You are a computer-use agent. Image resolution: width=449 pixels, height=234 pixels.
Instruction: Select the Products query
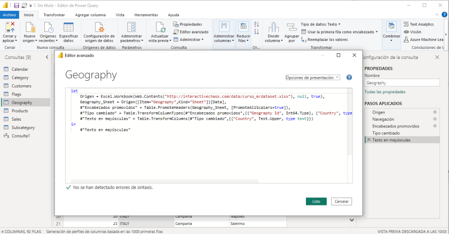click(x=26, y=111)
